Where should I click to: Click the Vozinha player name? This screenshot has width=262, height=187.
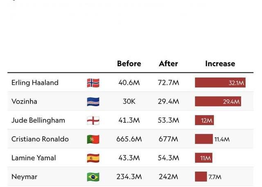24,101
